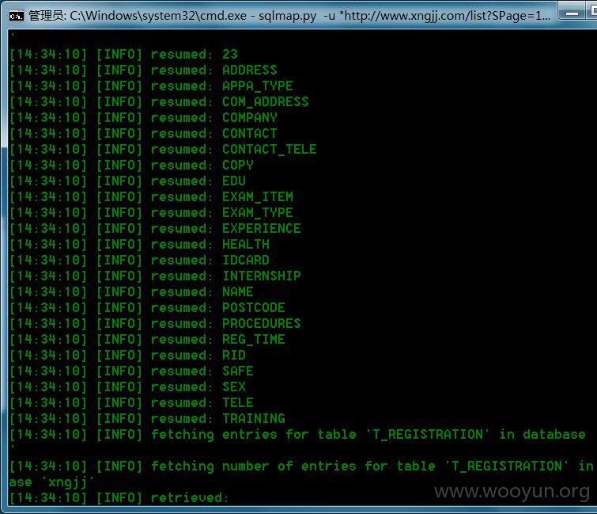This screenshot has height=514, width=597.
Task: Select the 'TRAINING' column name
Action: [x=254, y=418]
